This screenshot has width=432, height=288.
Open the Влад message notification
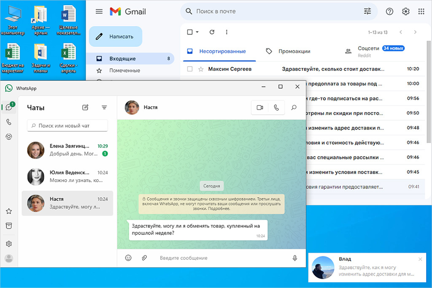tap(367, 268)
